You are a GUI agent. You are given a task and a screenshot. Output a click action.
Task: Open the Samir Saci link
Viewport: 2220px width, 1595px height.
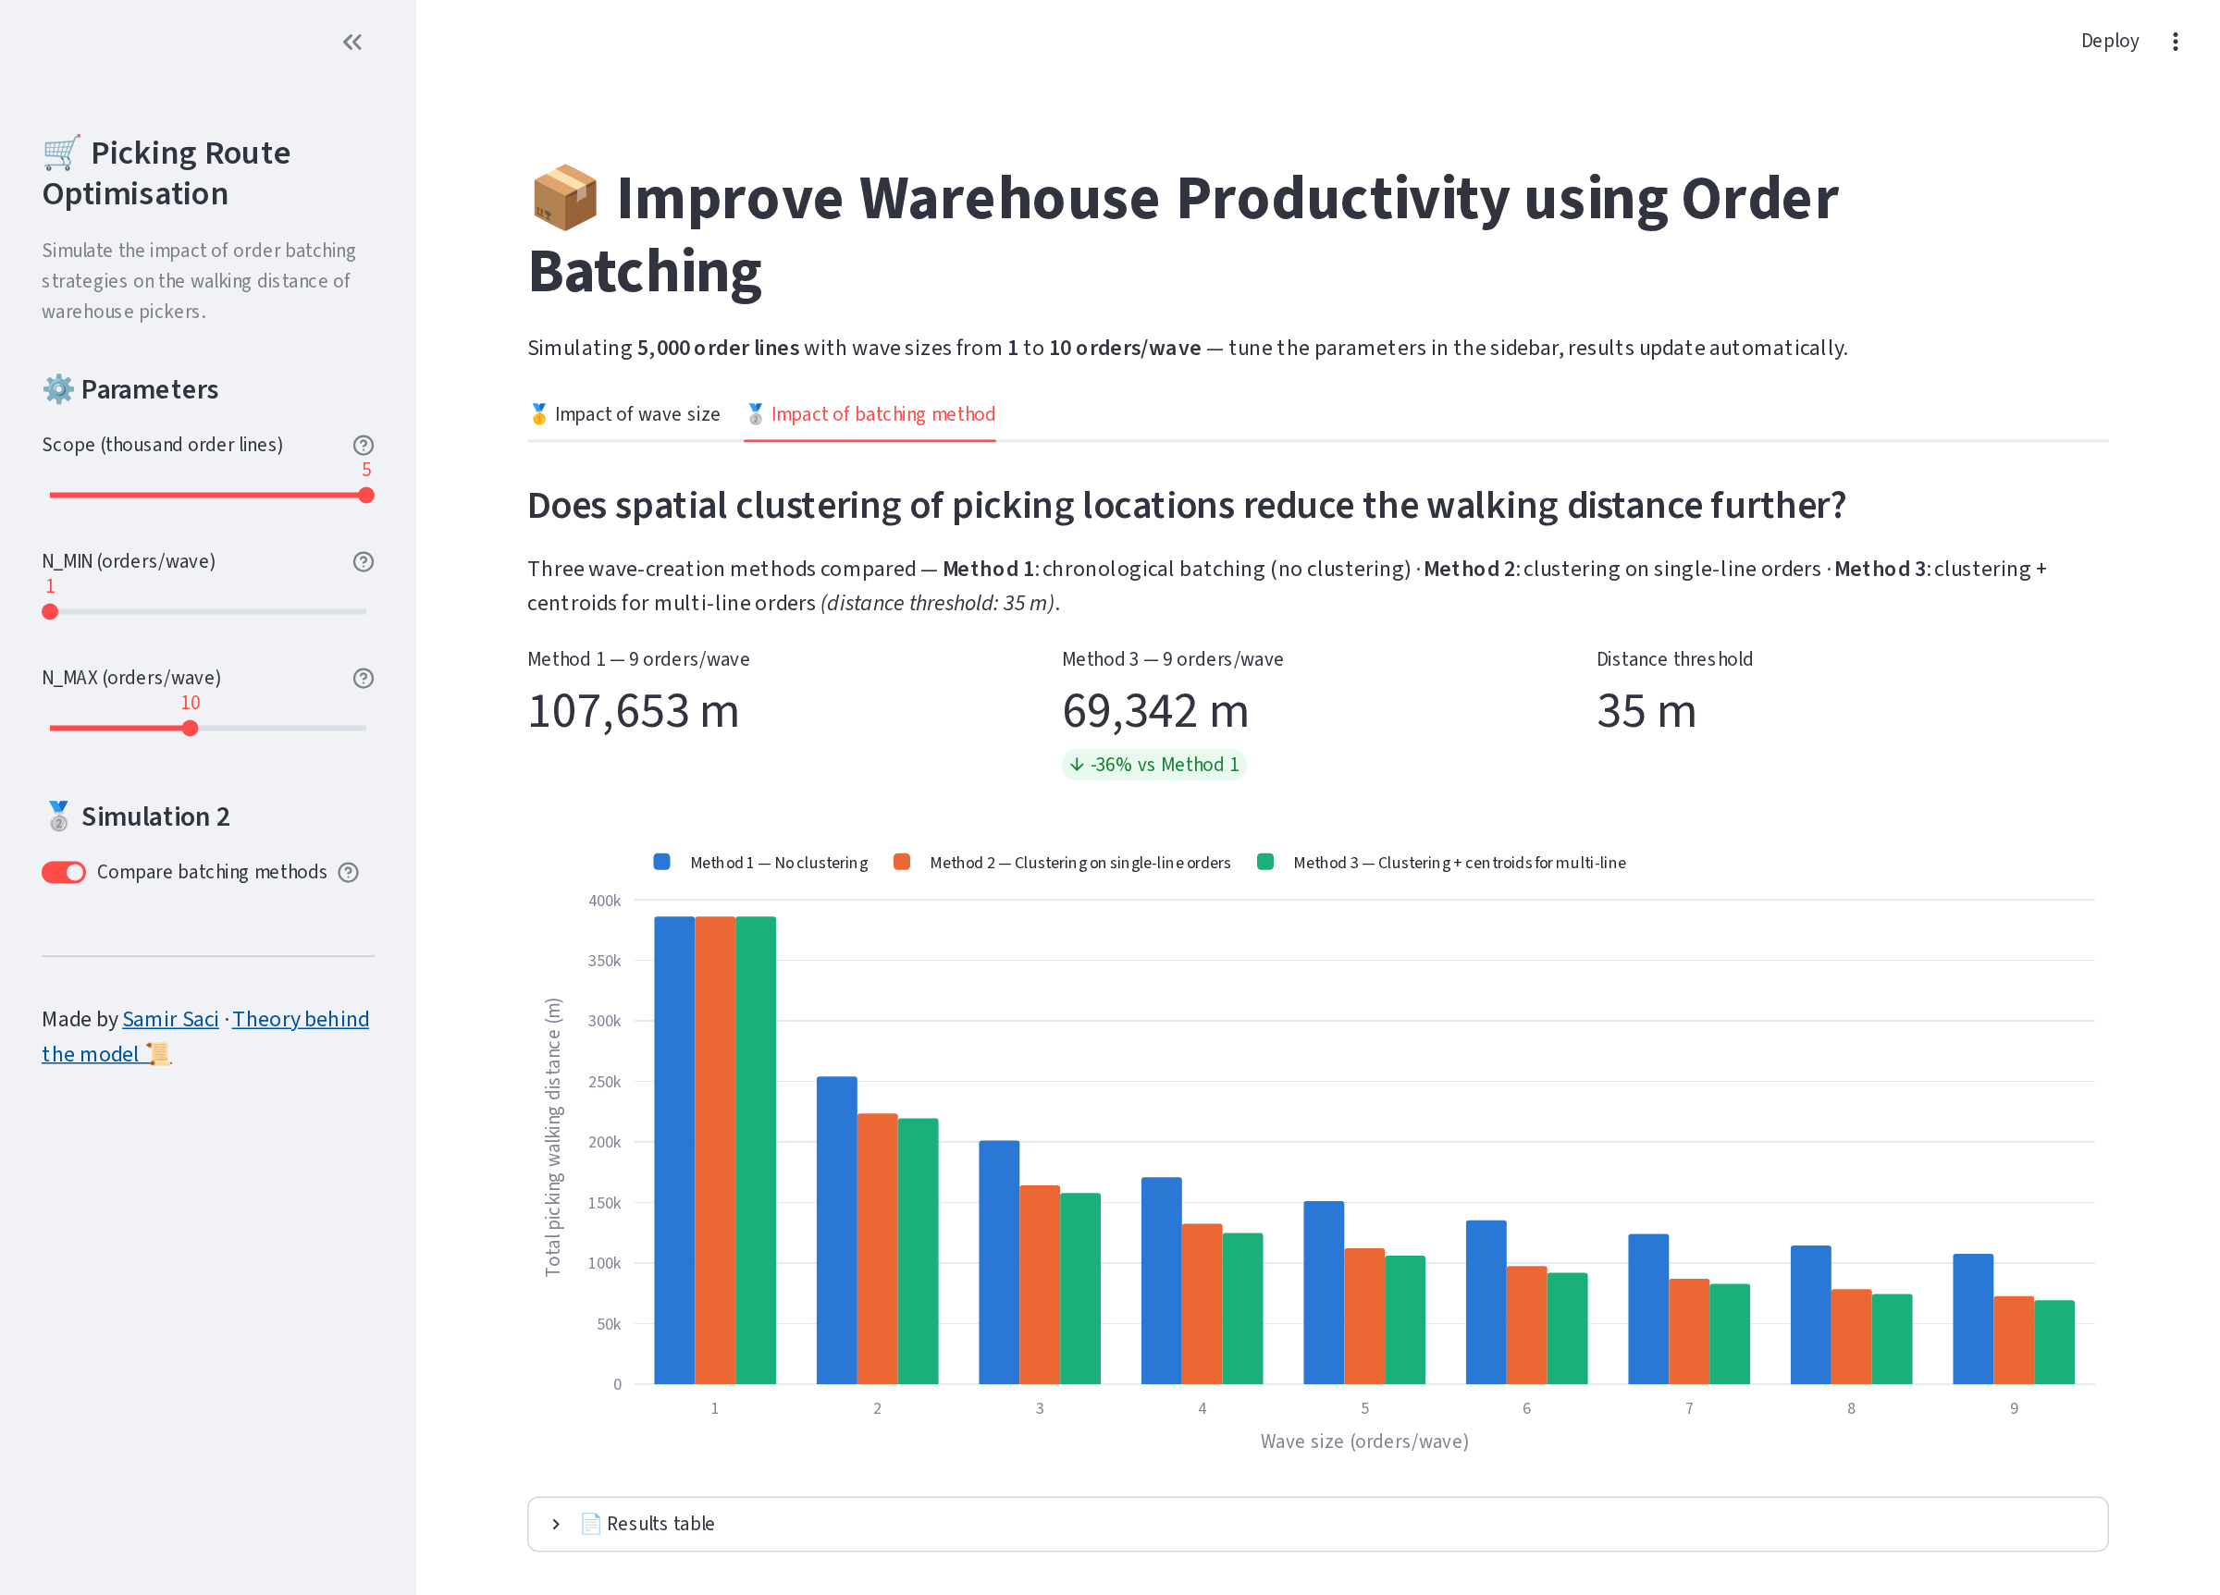click(x=170, y=1019)
